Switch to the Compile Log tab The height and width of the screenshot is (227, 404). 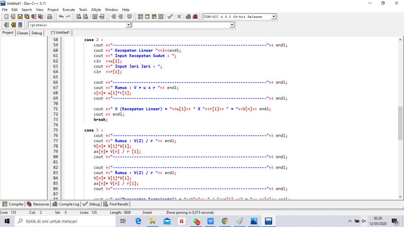pos(66,204)
